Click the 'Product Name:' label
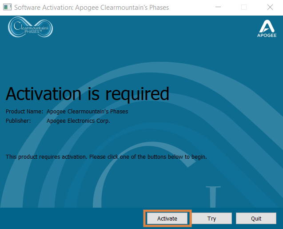Viewport: 283px width, 229px height. (24, 112)
